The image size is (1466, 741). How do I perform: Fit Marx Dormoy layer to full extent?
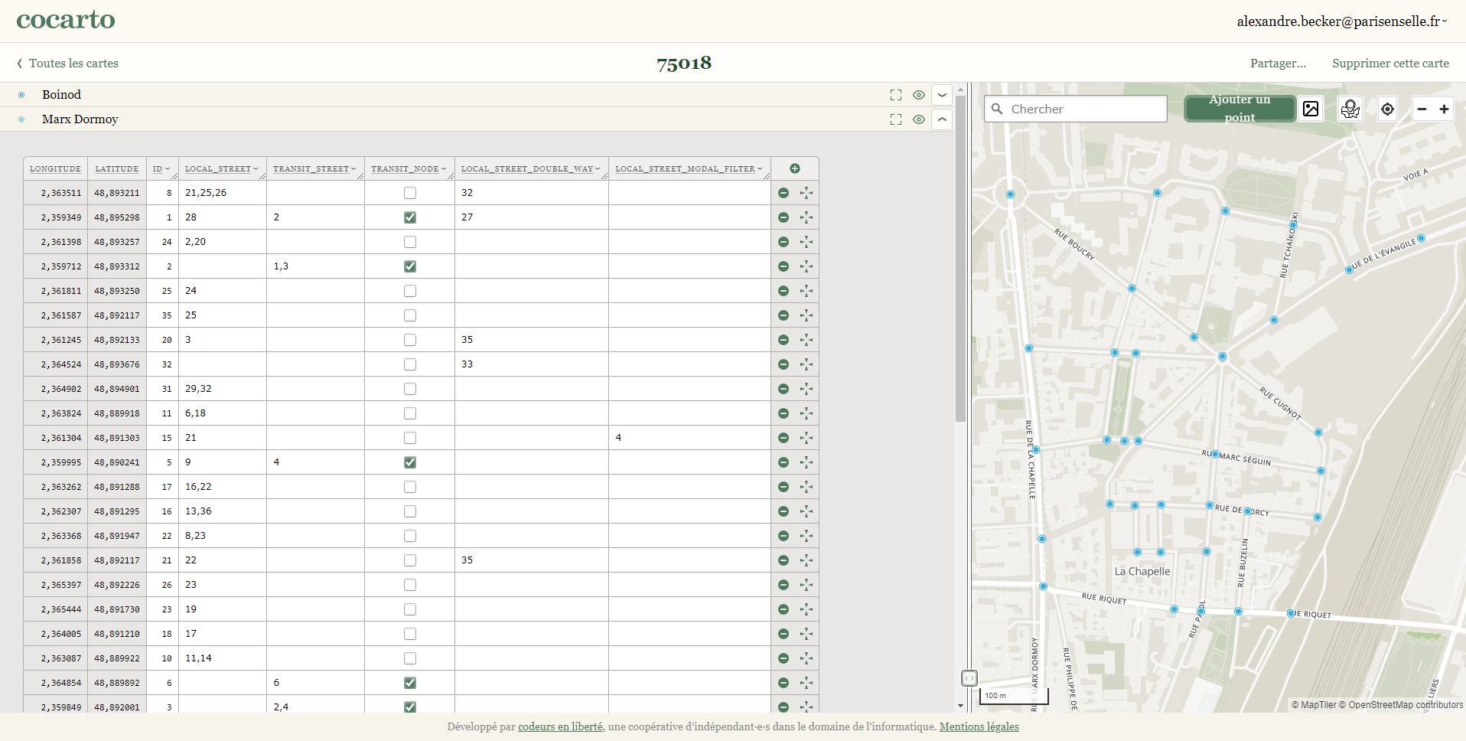click(x=896, y=119)
